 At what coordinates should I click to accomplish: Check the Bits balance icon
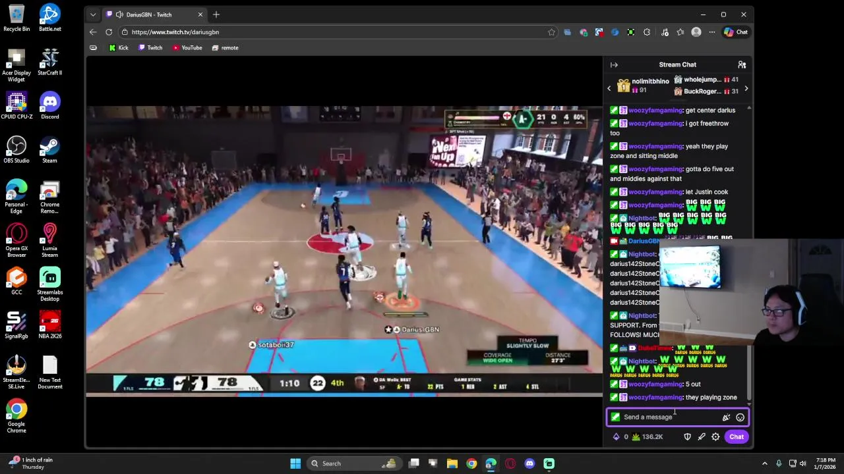[x=617, y=436]
